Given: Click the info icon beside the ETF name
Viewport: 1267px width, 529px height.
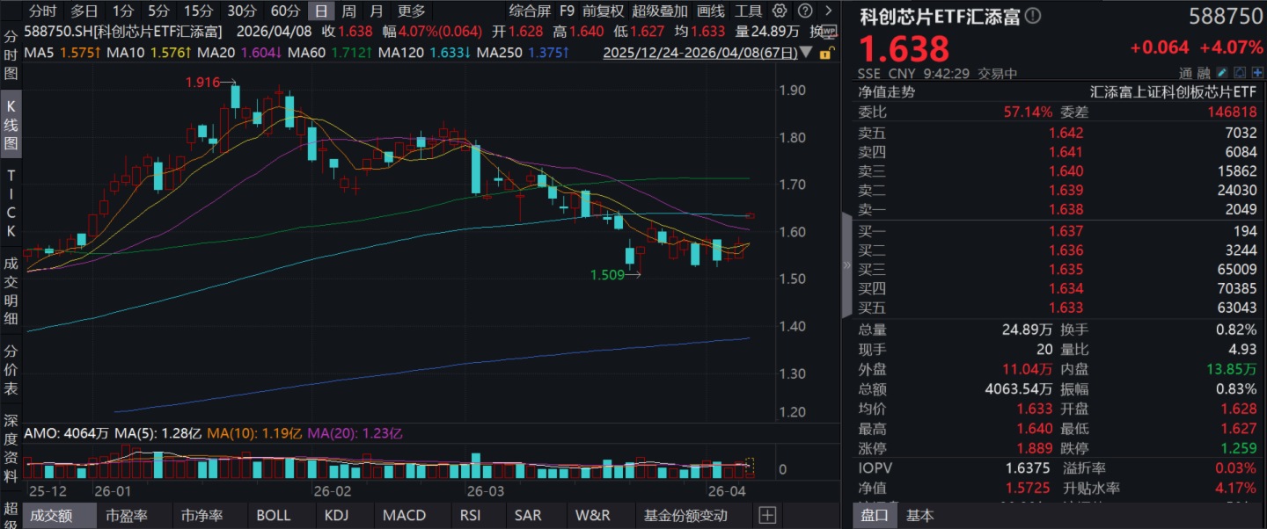Looking at the screenshot, I should [x=1033, y=16].
